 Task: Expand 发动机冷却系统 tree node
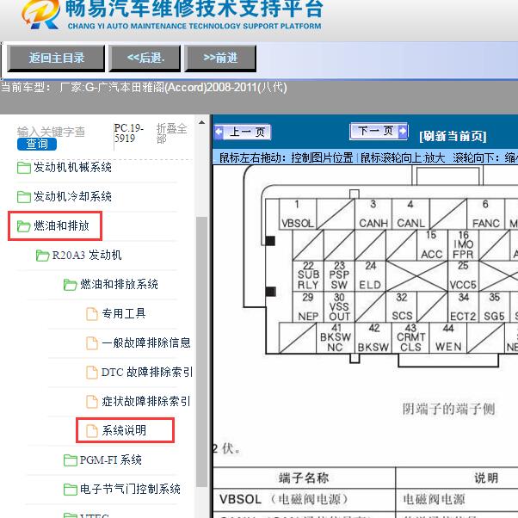tap(72, 197)
